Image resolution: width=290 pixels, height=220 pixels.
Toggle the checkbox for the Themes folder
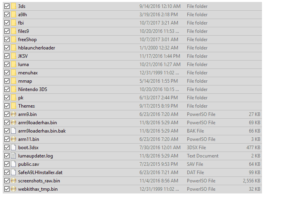[x=7, y=106]
